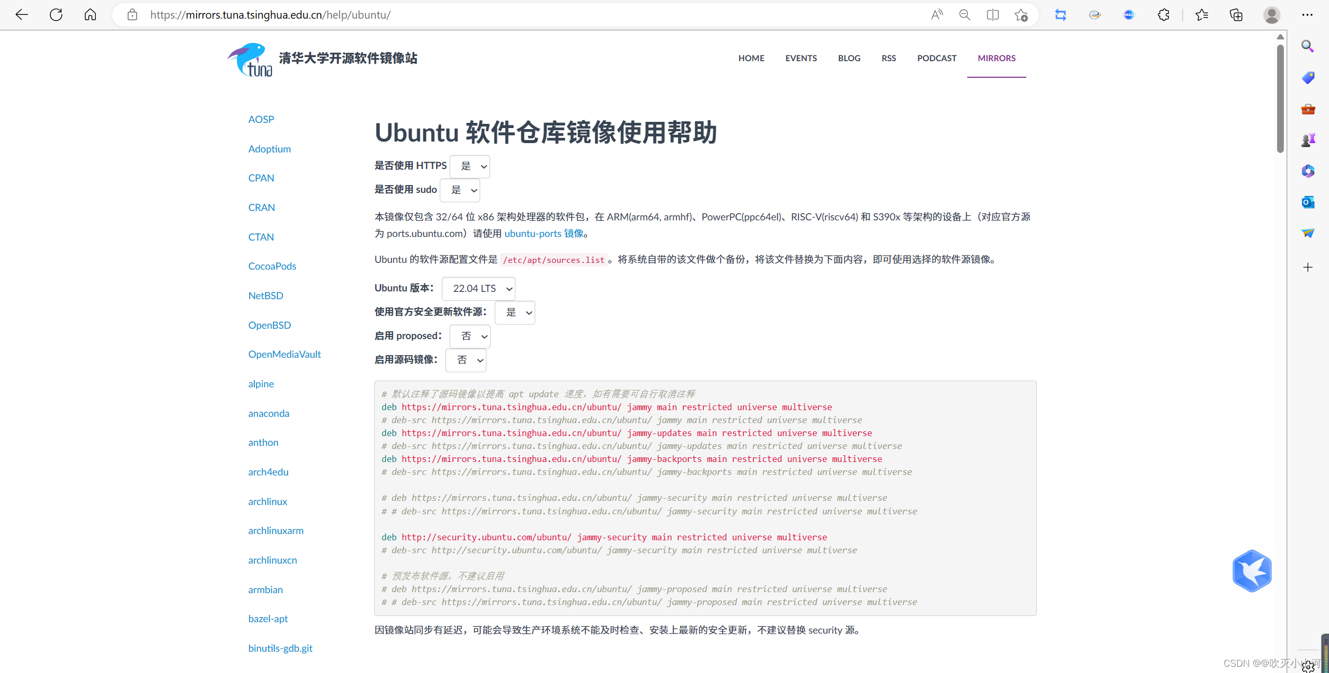Click the TUNA logo
This screenshot has width=1329, height=673.
coord(250,60)
